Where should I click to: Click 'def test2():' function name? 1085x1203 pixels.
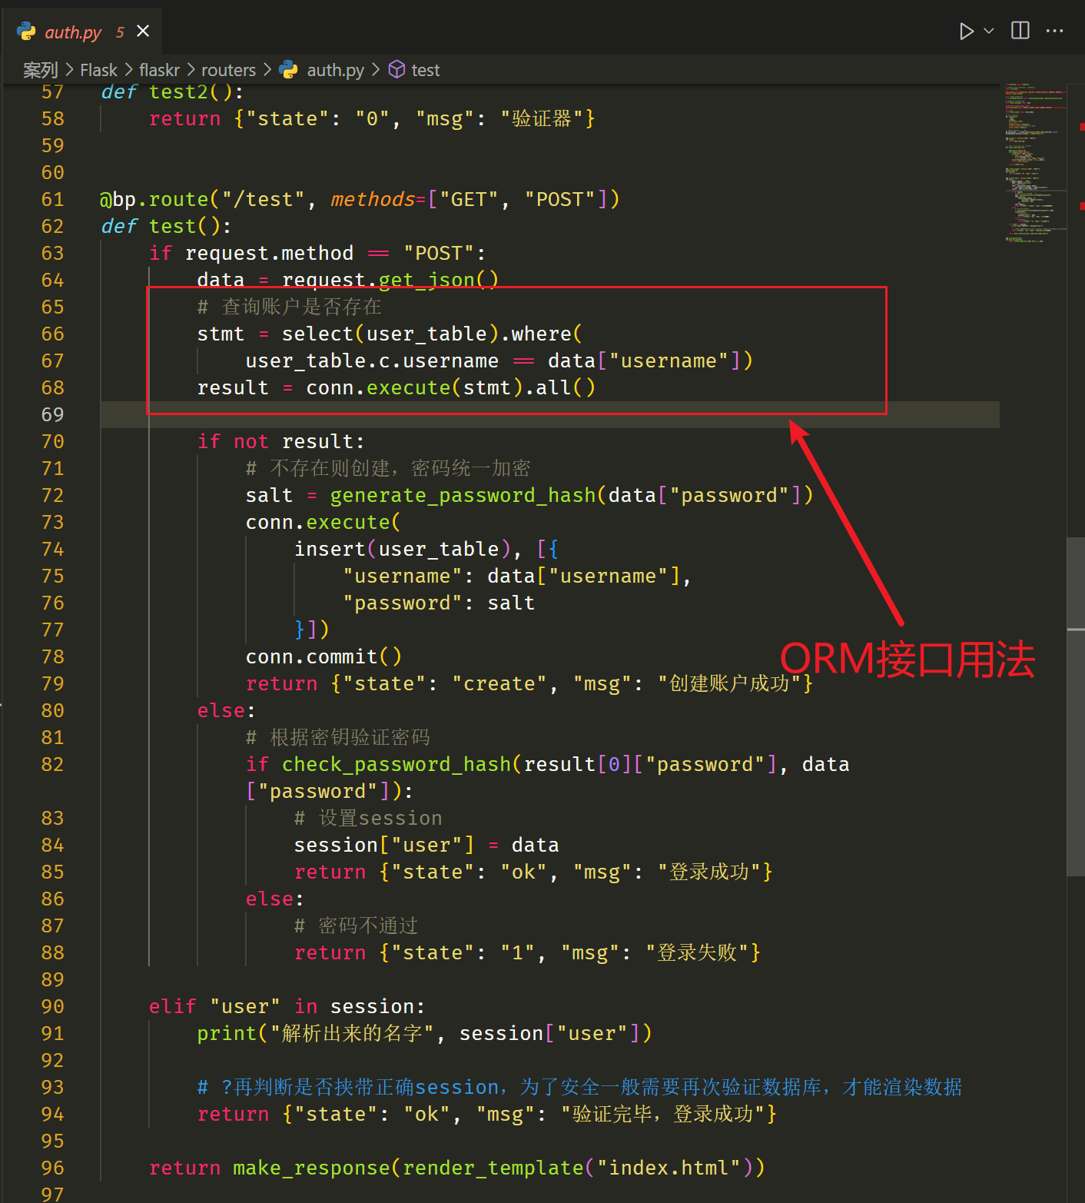(178, 92)
